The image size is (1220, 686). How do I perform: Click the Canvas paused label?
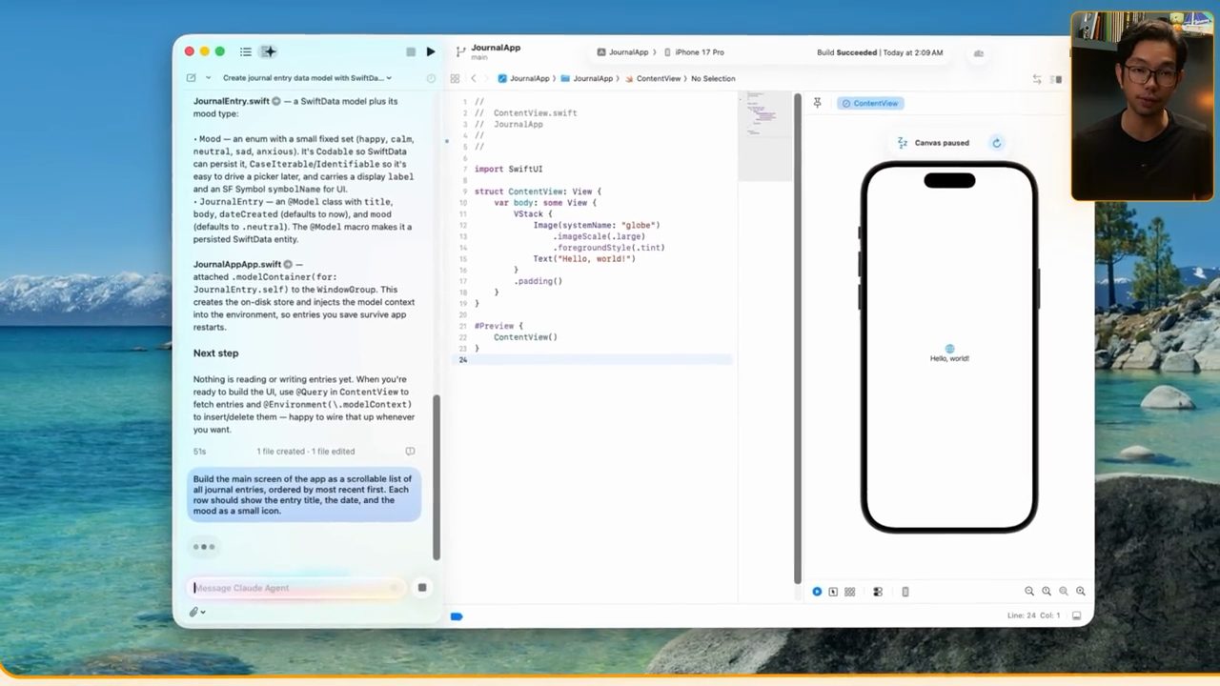[942, 143]
